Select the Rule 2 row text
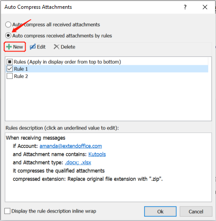 point(21,76)
